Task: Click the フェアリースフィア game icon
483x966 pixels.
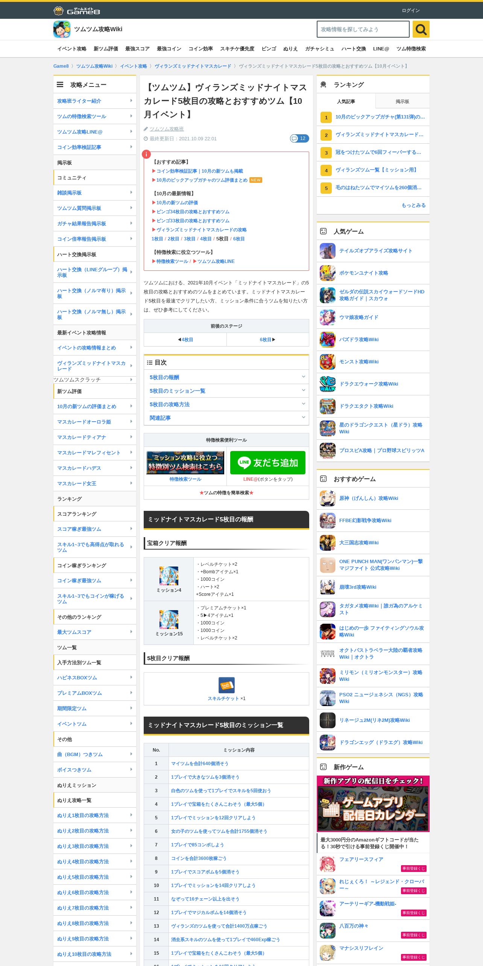Action: (328, 864)
